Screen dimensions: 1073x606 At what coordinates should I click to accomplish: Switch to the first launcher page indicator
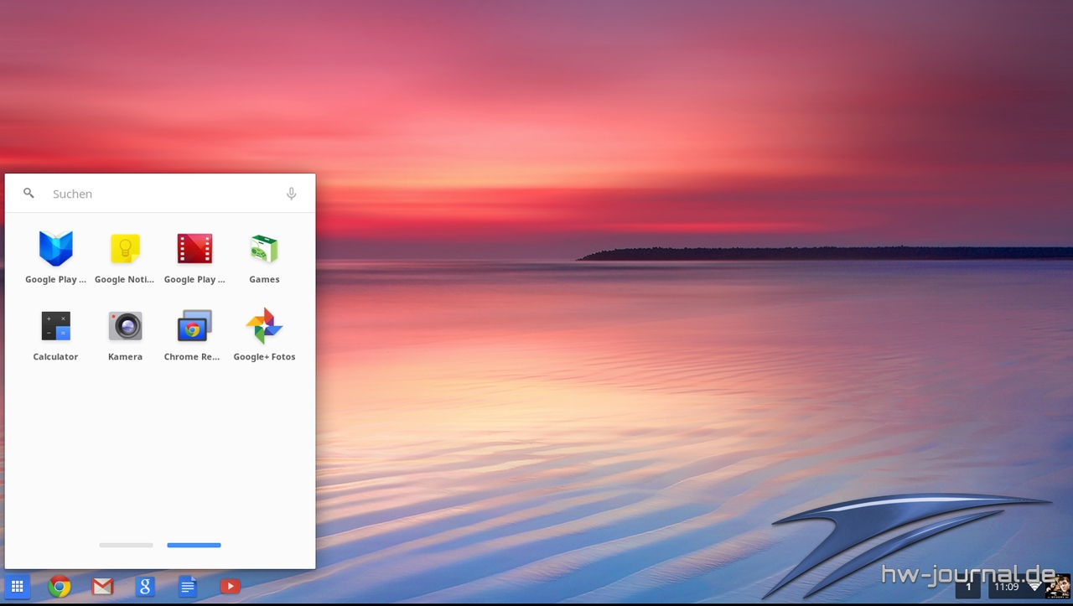(x=126, y=546)
